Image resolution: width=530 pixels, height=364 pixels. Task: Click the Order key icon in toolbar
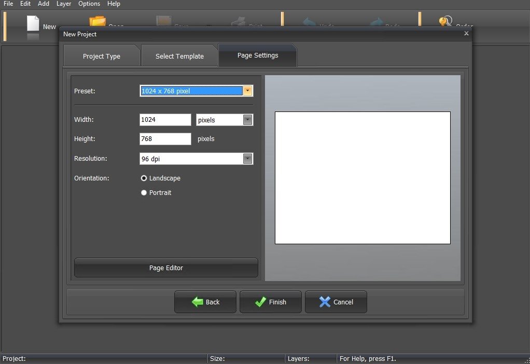(x=445, y=21)
